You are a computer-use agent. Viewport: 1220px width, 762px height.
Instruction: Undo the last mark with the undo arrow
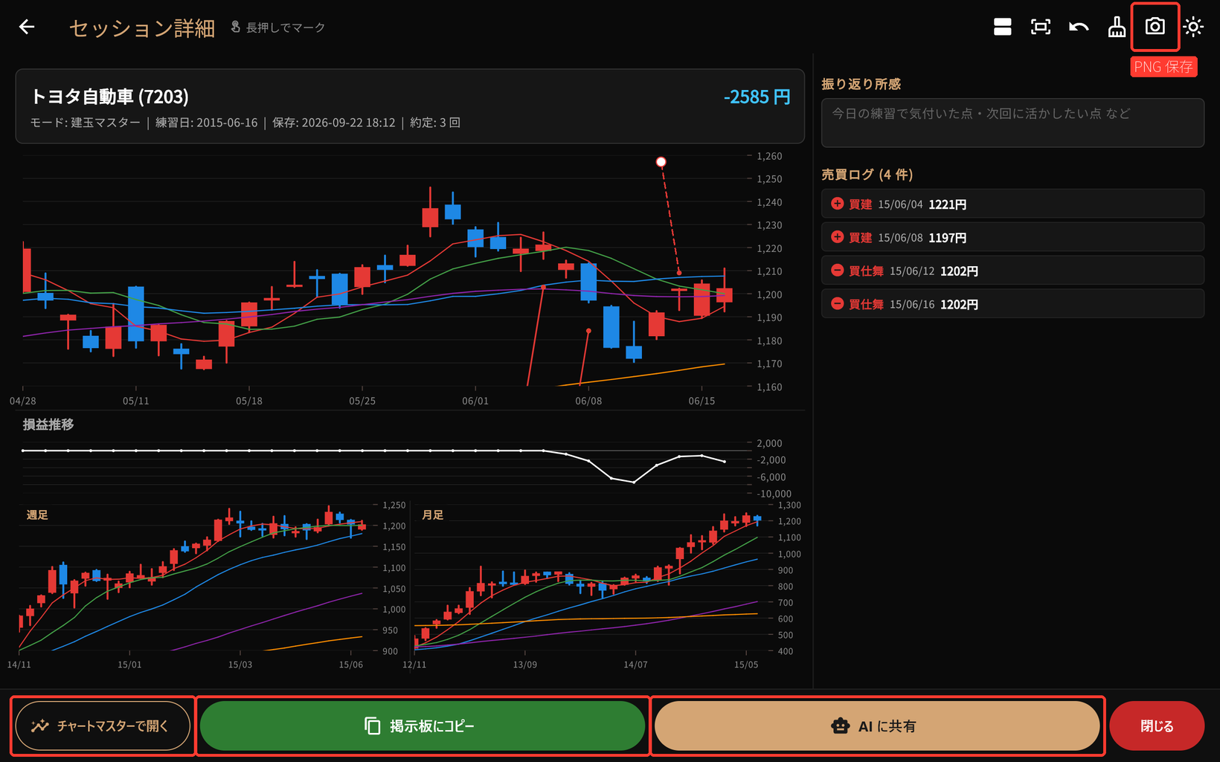tap(1079, 28)
